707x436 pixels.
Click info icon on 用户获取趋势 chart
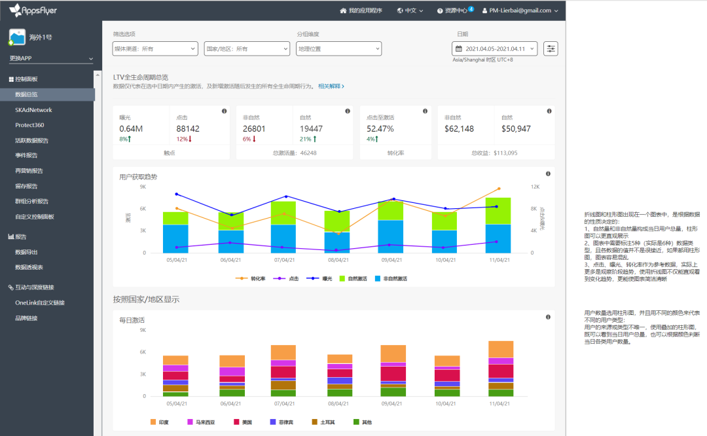pyautogui.click(x=548, y=174)
